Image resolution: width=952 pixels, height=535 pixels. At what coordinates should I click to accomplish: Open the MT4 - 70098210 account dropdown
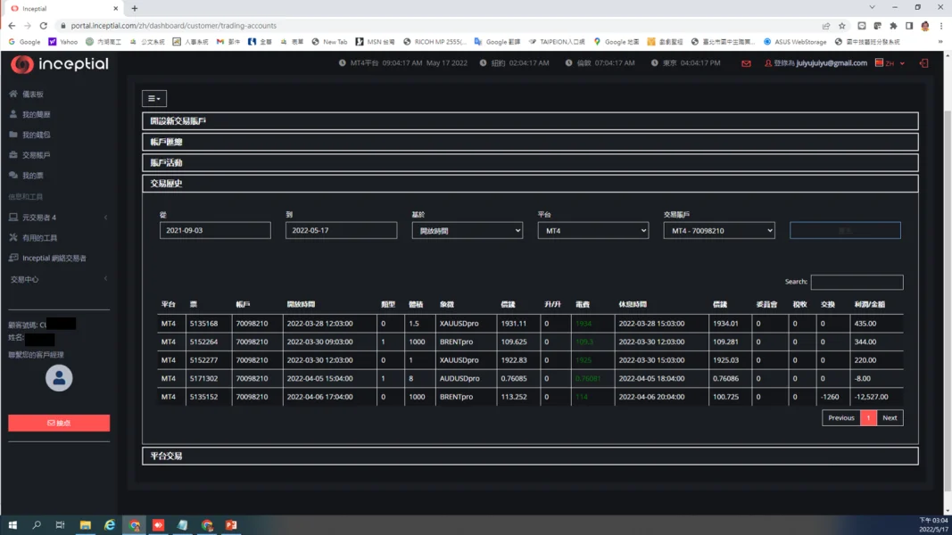coord(718,231)
